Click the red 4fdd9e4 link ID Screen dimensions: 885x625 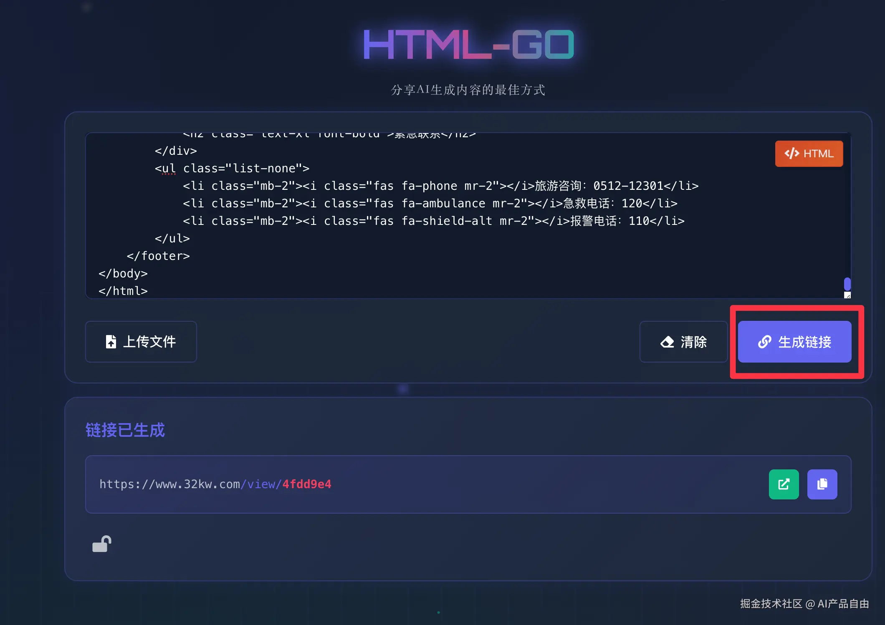[307, 484]
